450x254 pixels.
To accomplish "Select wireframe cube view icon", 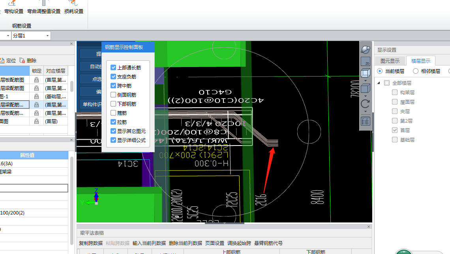I will 366,73.
